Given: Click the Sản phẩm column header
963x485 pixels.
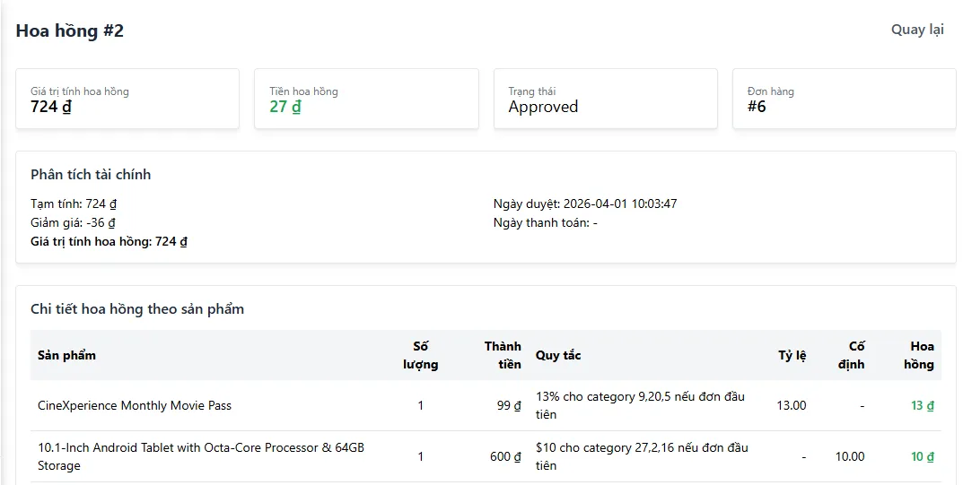Looking at the screenshot, I should 66,356.
